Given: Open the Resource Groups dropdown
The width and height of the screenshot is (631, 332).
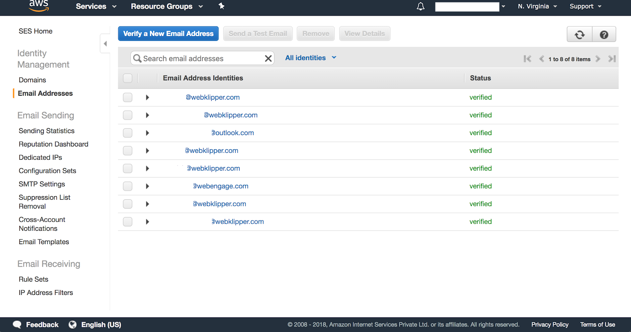Looking at the screenshot, I should (x=167, y=6).
